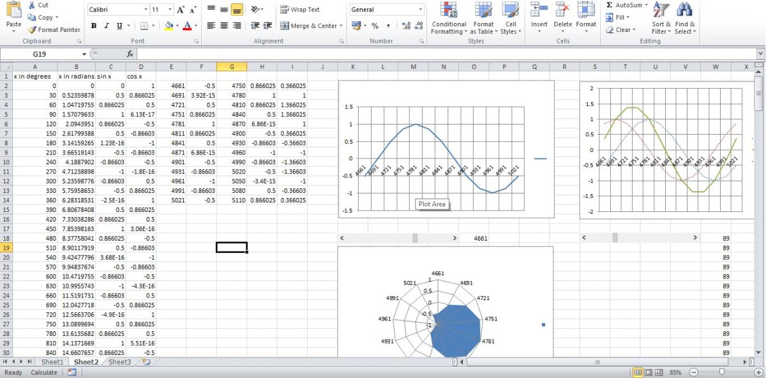The width and height of the screenshot is (766, 378).
Task: Apply fill color bucket
Action: tap(169, 26)
